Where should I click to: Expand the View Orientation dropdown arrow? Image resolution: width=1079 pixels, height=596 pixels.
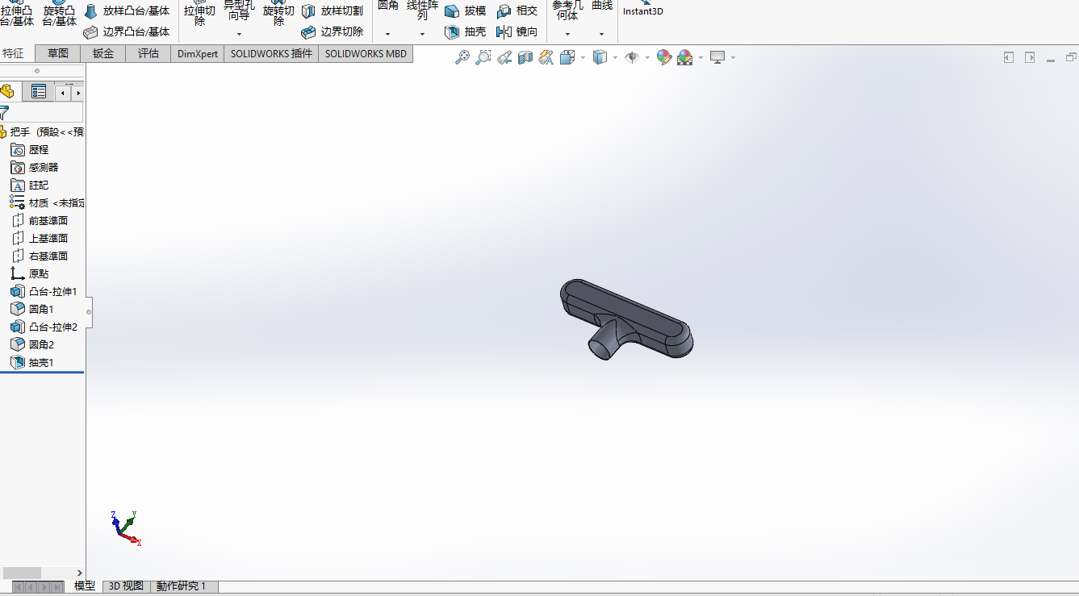pyautogui.click(x=583, y=58)
